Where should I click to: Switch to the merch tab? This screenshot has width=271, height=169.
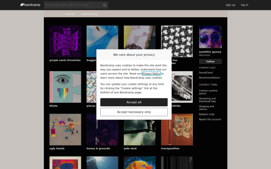pyautogui.click(x=70, y=14)
